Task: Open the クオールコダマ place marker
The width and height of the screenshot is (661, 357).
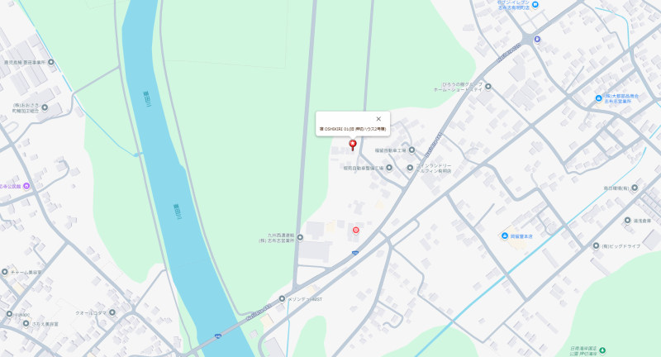Action: point(112,312)
